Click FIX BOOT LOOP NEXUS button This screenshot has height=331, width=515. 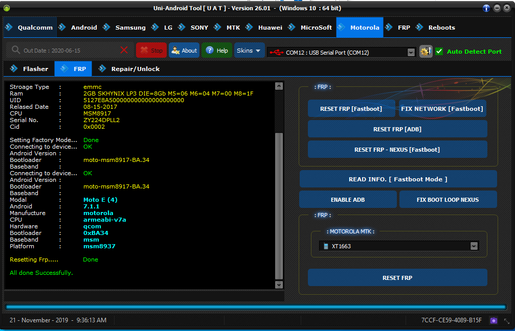click(x=448, y=199)
